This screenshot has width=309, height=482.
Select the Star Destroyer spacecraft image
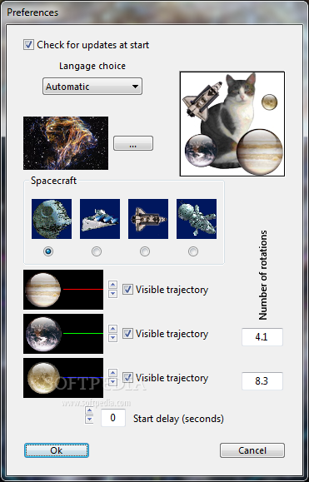pos(100,219)
